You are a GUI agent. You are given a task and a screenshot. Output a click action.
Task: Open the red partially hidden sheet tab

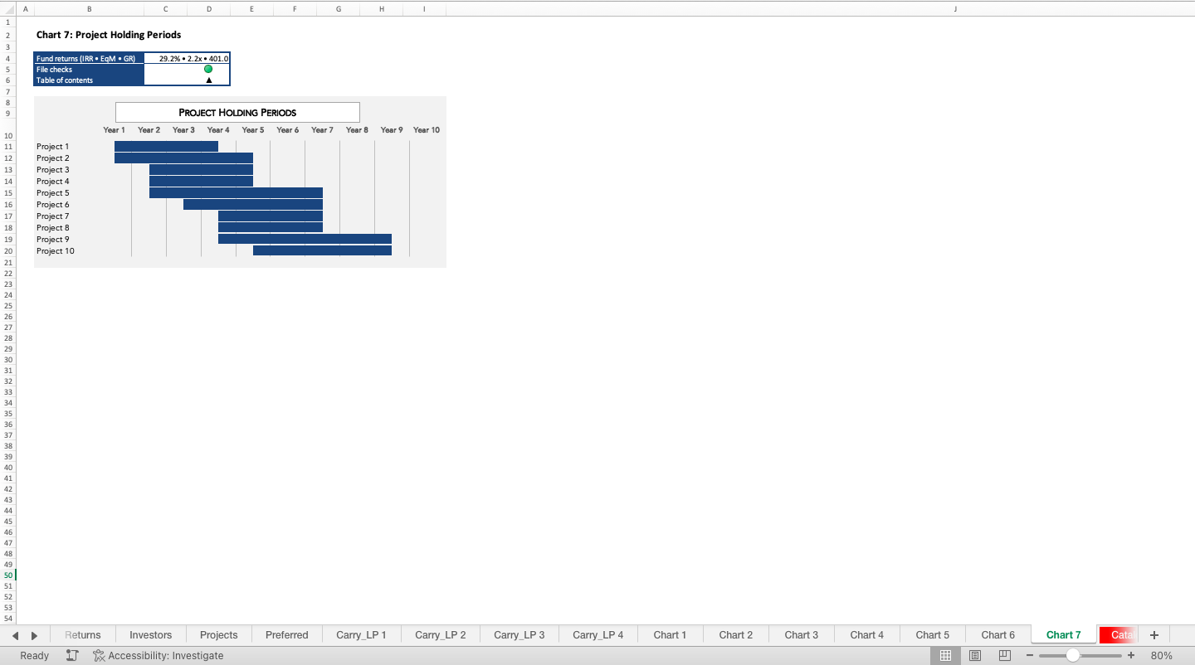click(x=1119, y=635)
